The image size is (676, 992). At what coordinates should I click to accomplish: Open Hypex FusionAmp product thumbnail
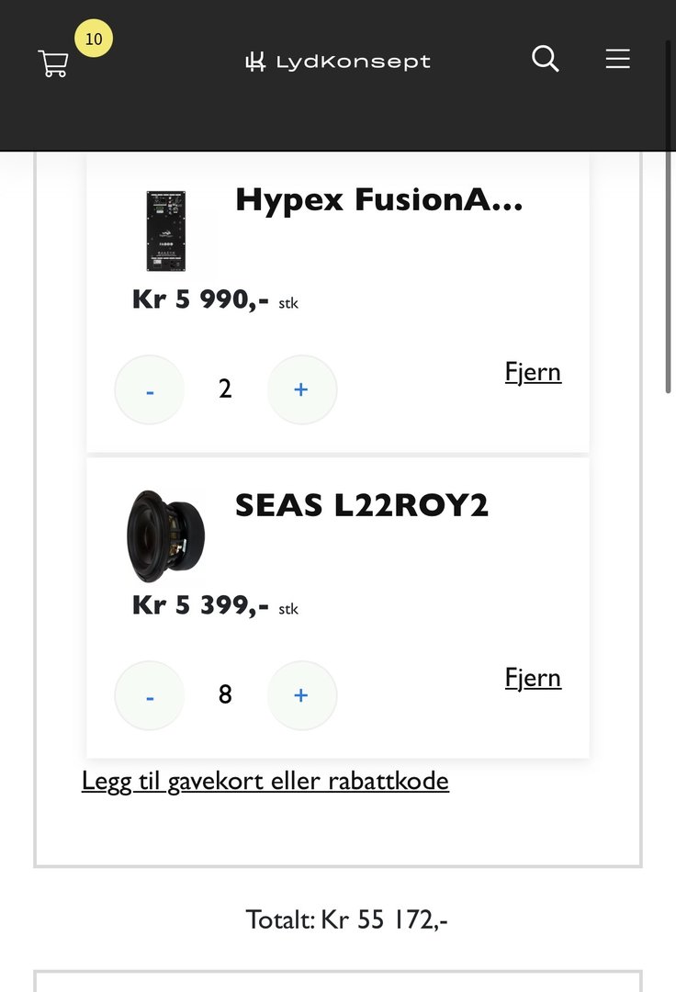tap(166, 231)
